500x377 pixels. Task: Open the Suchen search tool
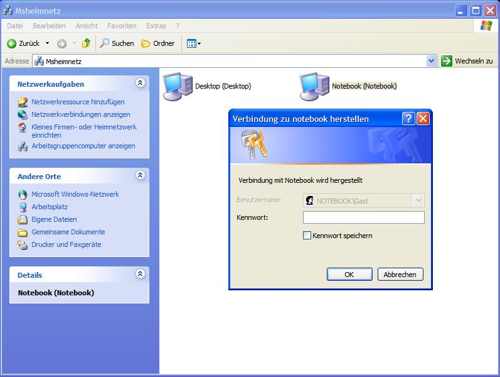(117, 43)
